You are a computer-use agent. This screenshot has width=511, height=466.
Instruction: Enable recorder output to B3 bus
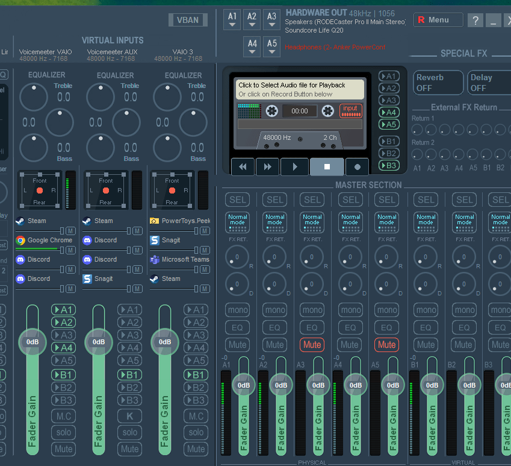[389, 165]
